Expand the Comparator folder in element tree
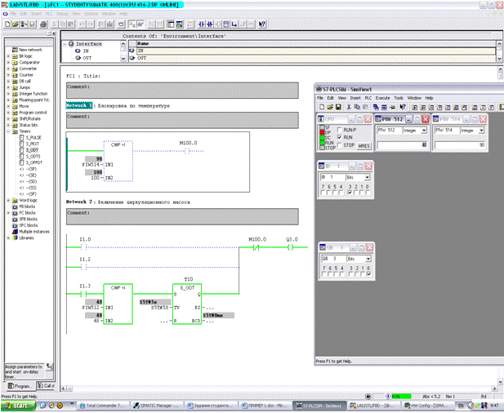This screenshot has width=504, height=413. tap(8, 62)
